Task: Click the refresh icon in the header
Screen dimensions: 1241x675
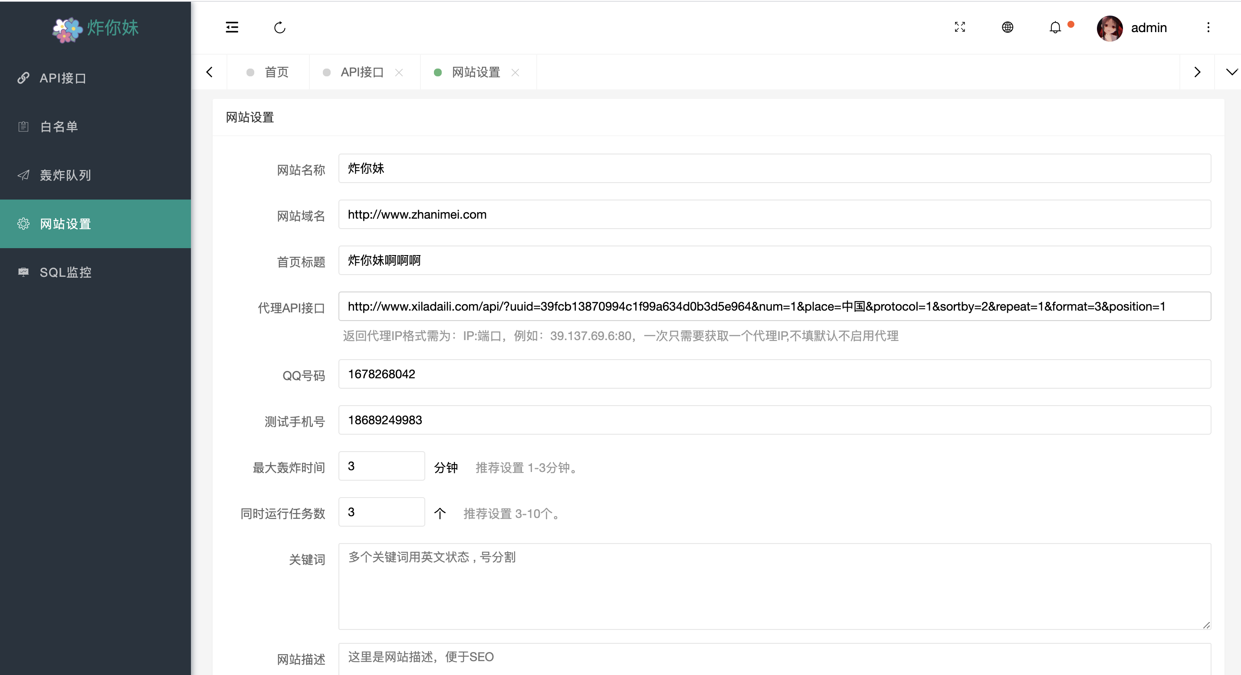Action: pos(279,27)
